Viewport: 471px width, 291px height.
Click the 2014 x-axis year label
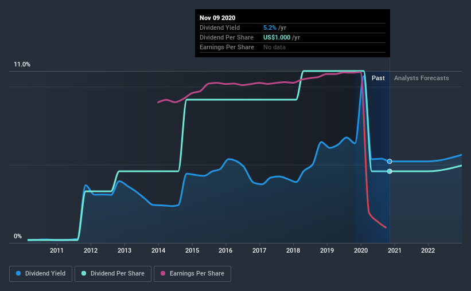[x=158, y=250]
